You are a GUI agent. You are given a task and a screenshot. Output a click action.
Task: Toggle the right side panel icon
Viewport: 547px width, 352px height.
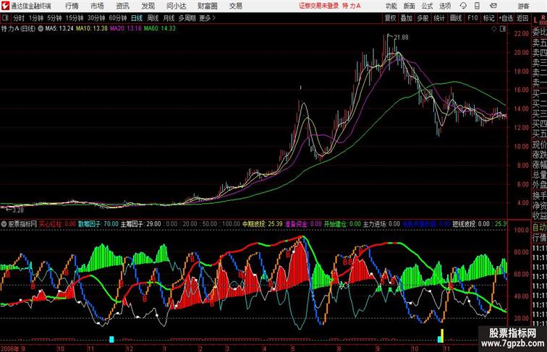tap(503, 29)
